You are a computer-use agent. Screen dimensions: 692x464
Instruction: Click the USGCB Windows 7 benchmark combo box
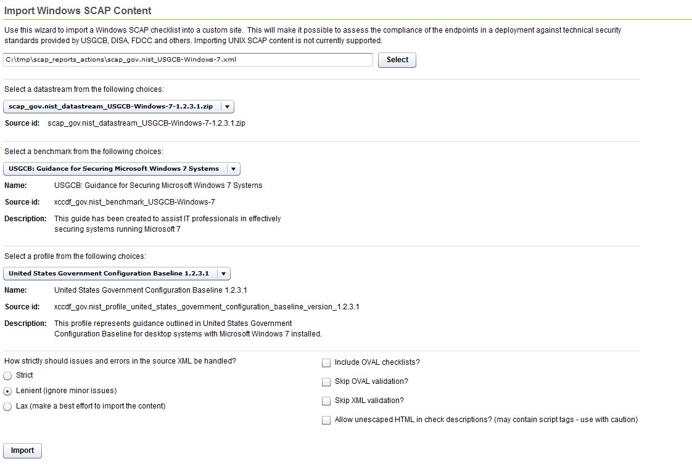coord(114,169)
